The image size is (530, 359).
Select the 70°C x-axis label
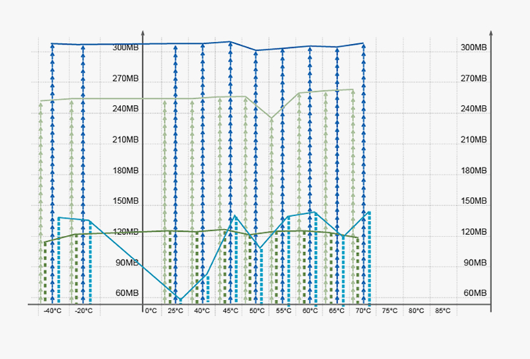click(363, 311)
